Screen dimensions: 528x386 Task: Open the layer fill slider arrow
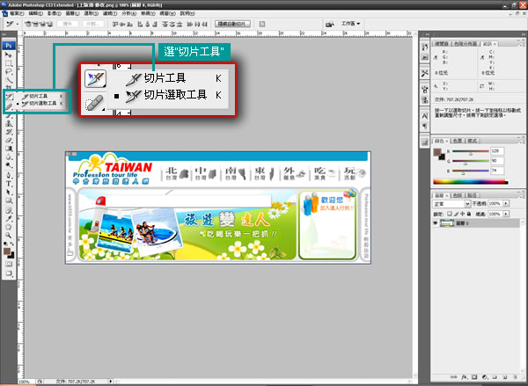(x=506, y=214)
